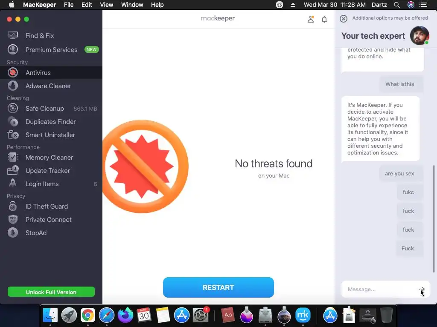Open Notes from the Dock
The height and width of the screenshot is (327, 437).
163,316
